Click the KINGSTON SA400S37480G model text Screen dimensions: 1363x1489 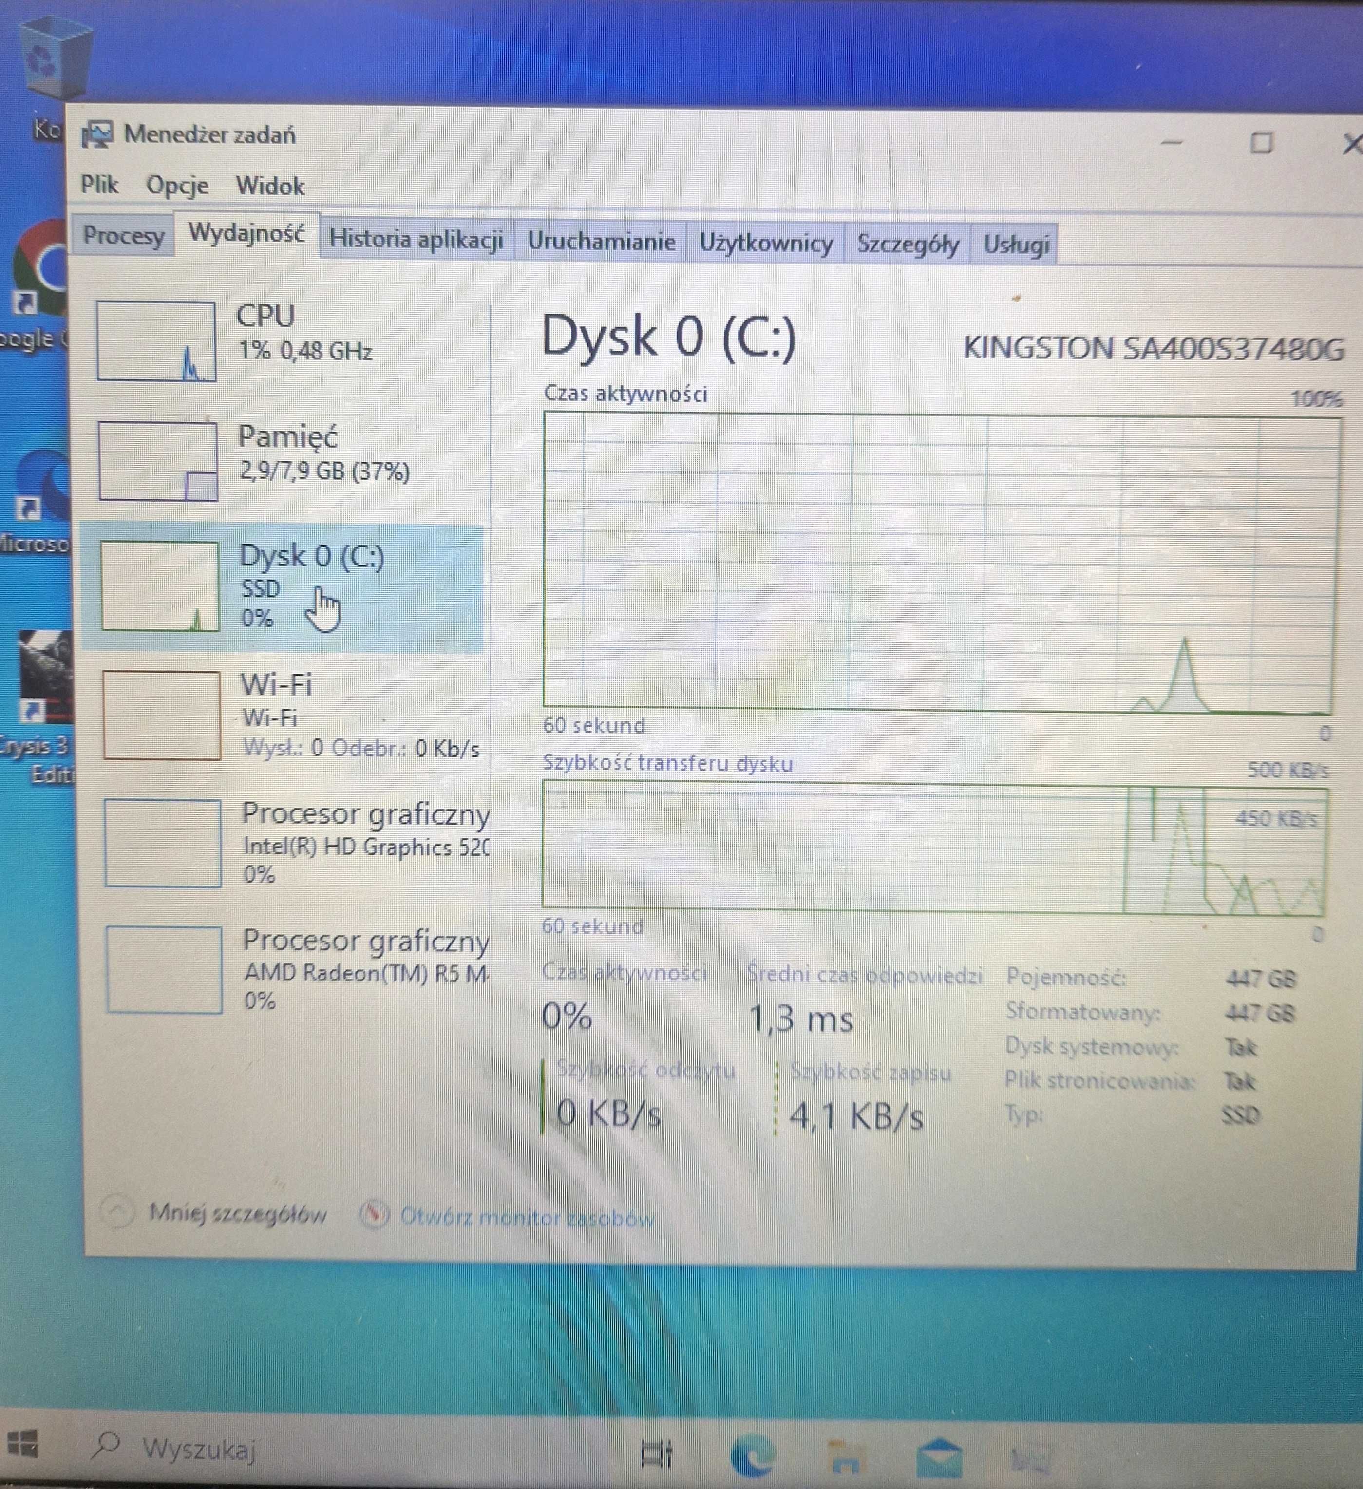click(x=1154, y=349)
